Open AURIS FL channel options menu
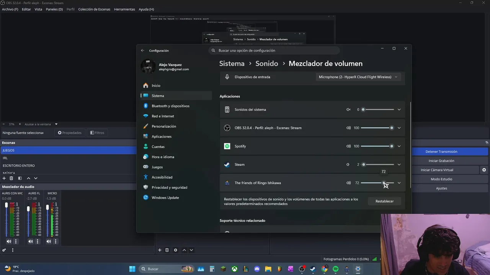The width and height of the screenshot is (490, 275). (38, 241)
